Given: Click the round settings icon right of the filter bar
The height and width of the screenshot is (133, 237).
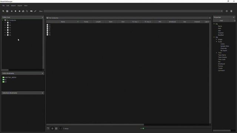Looking at the screenshot, I should (227, 11).
